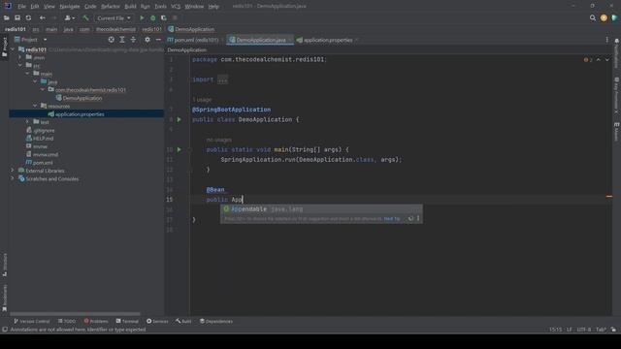This screenshot has height=349, width=621.
Task: Click Collapse All in Project panel header
Action: click(x=133, y=40)
